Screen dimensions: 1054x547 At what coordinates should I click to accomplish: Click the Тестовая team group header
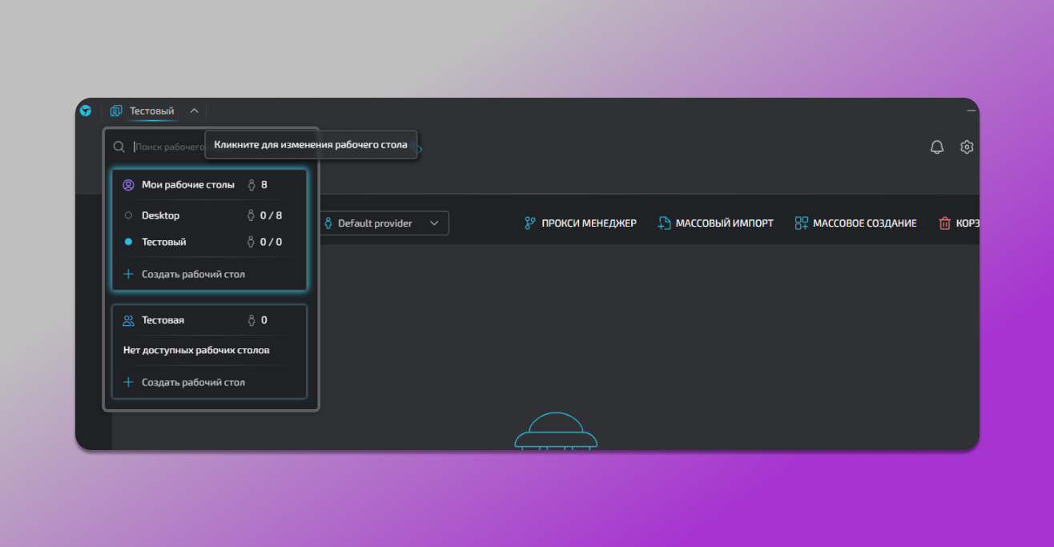pos(163,320)
